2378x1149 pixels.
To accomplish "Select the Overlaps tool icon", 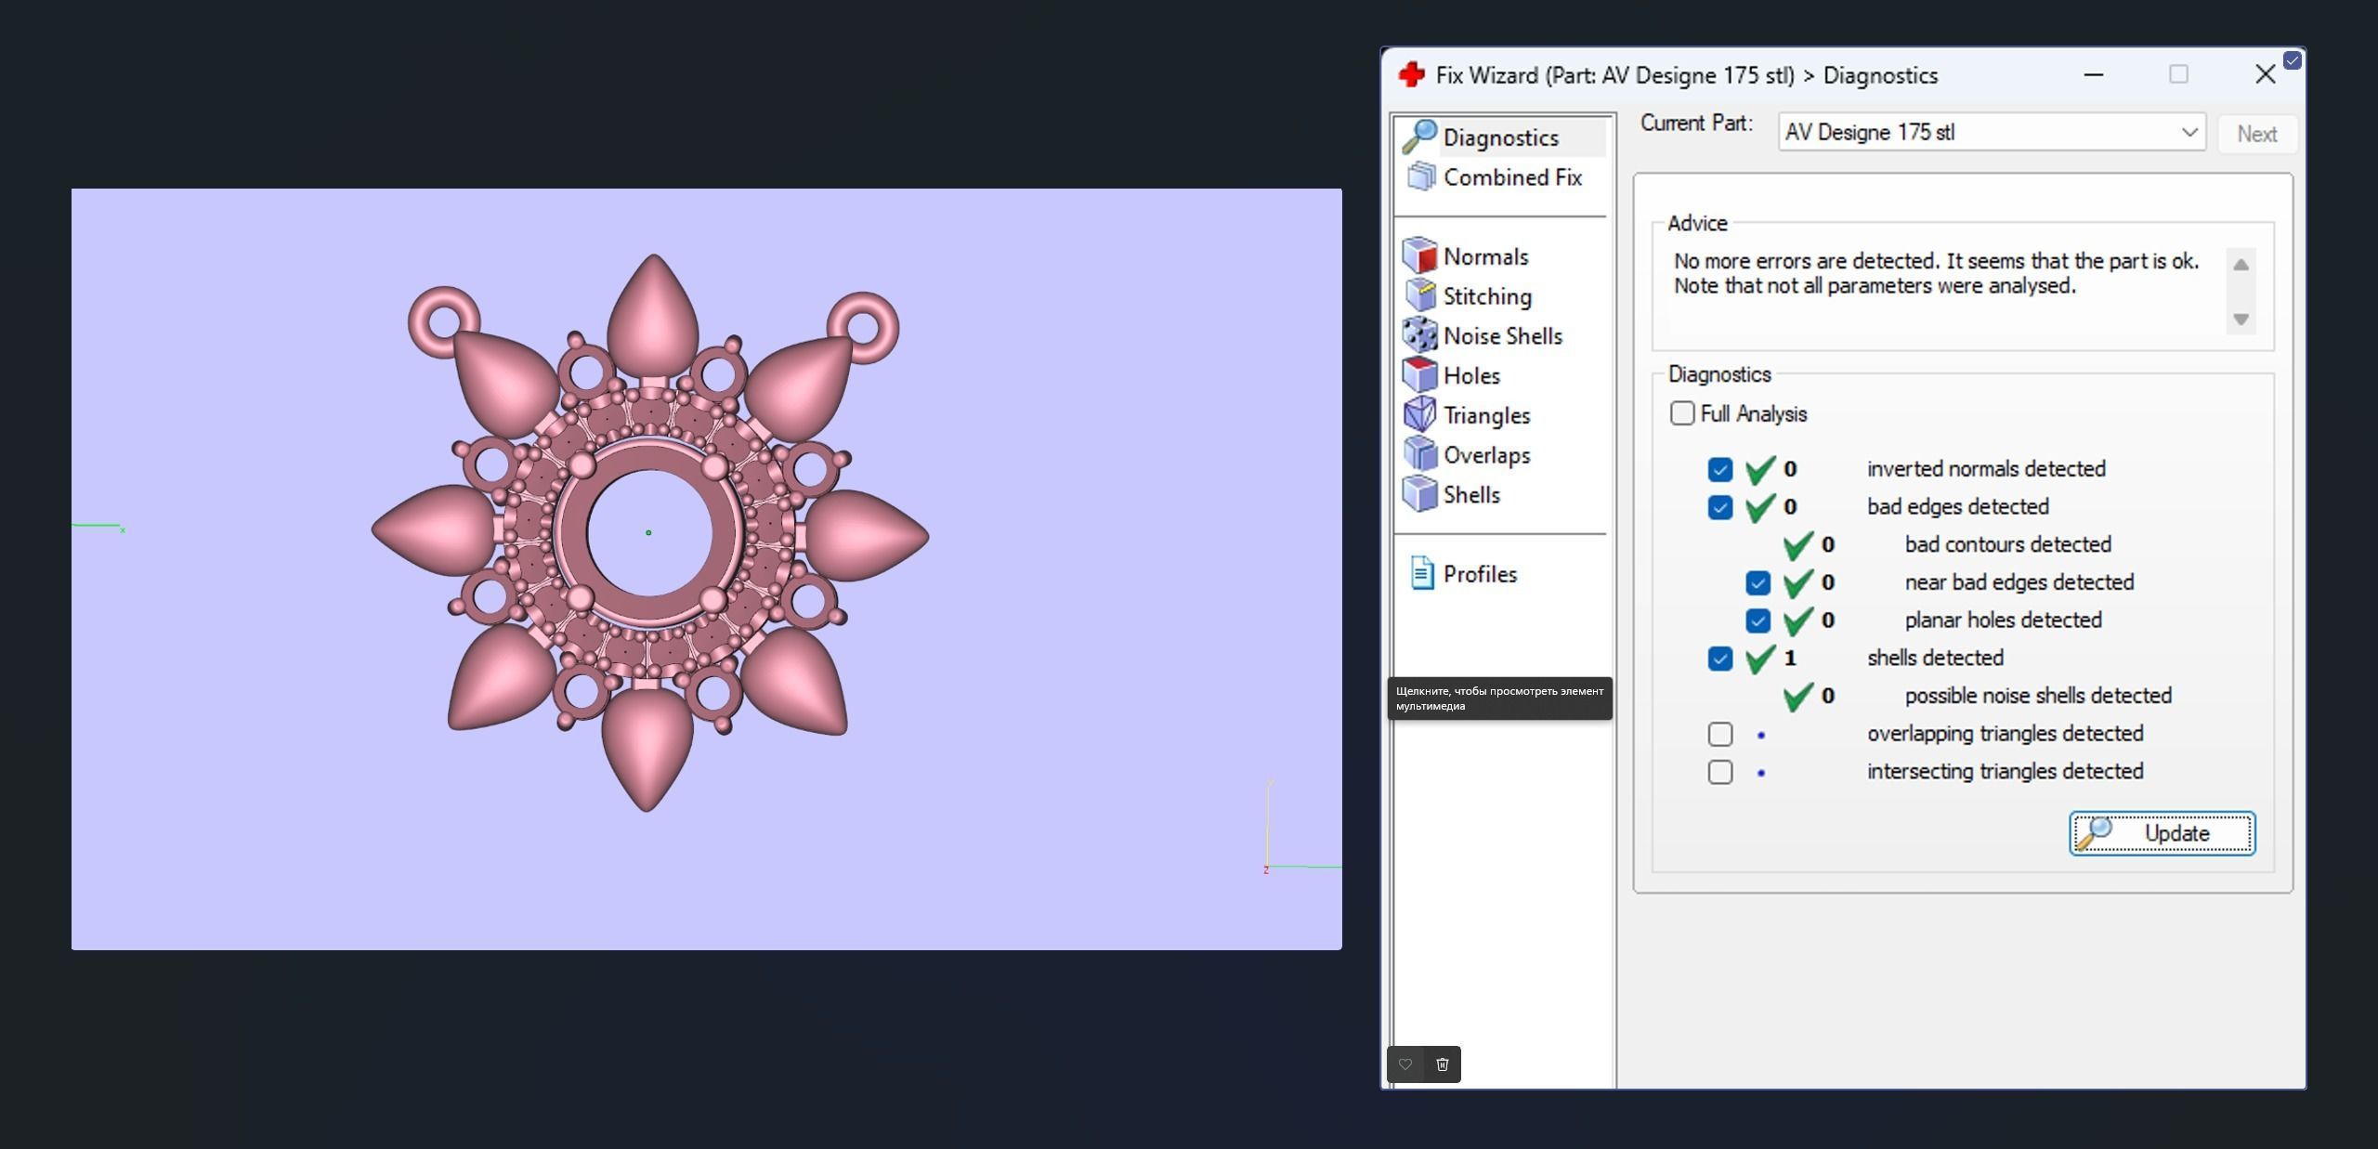I will [x=1419, y=454].
